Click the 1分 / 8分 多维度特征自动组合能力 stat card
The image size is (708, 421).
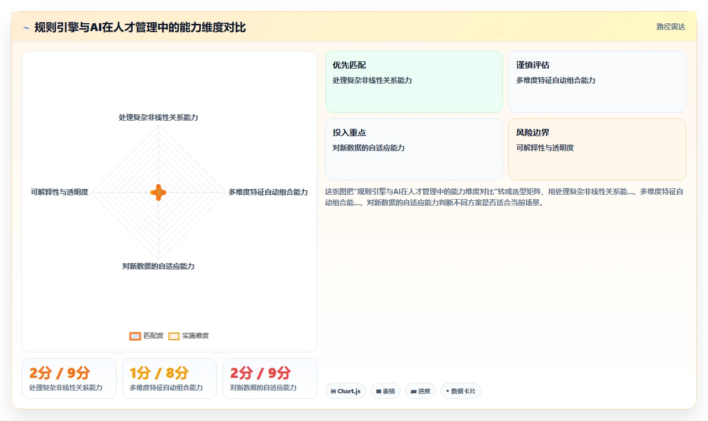pyautogui.click(x=169, y=378)
